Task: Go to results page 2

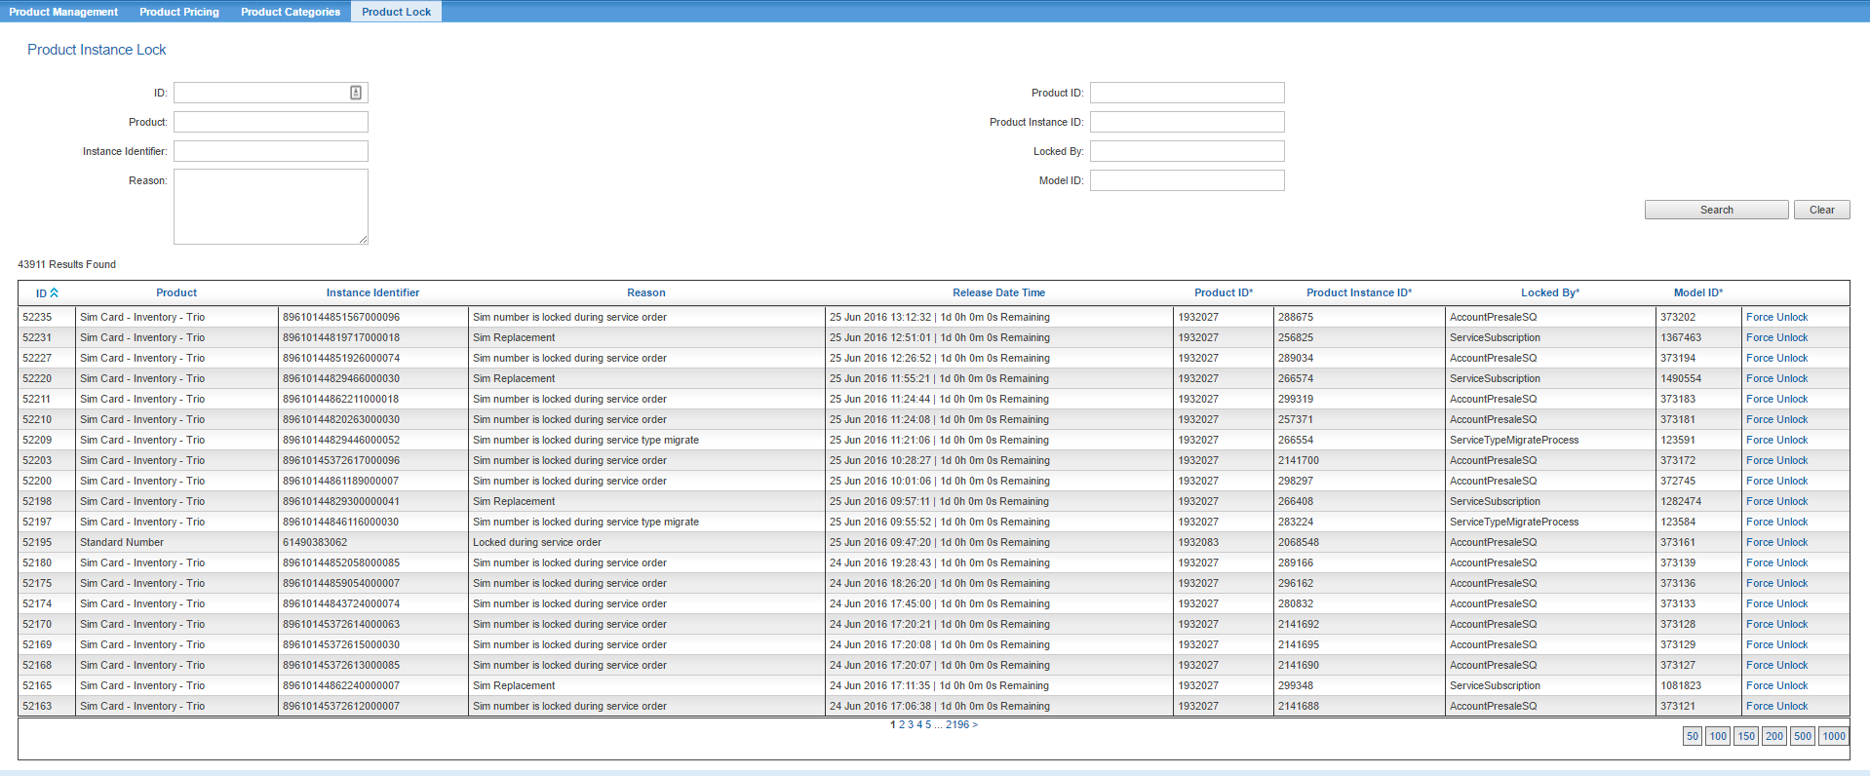Action: [x=902, y=724]
